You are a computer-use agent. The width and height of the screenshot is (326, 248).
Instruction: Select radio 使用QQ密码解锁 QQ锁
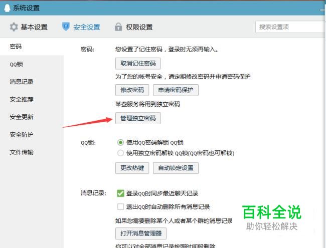(x=120, y=142)
